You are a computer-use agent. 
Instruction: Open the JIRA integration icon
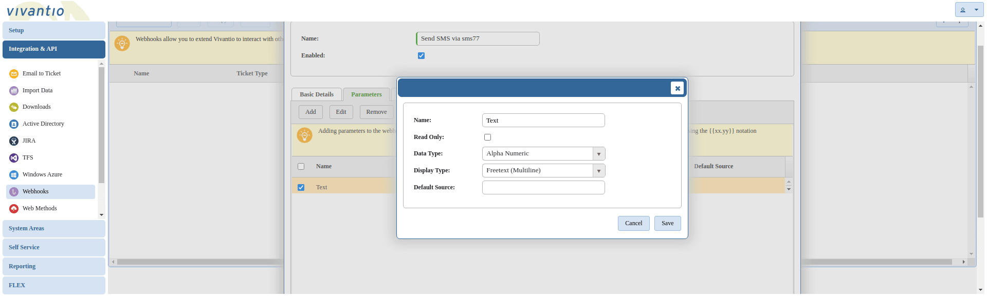[x=14, y=141]
